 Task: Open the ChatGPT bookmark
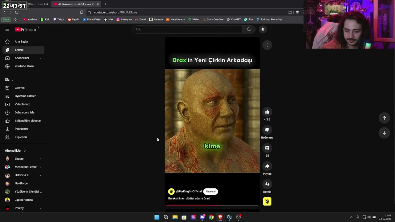click(234, 19)
